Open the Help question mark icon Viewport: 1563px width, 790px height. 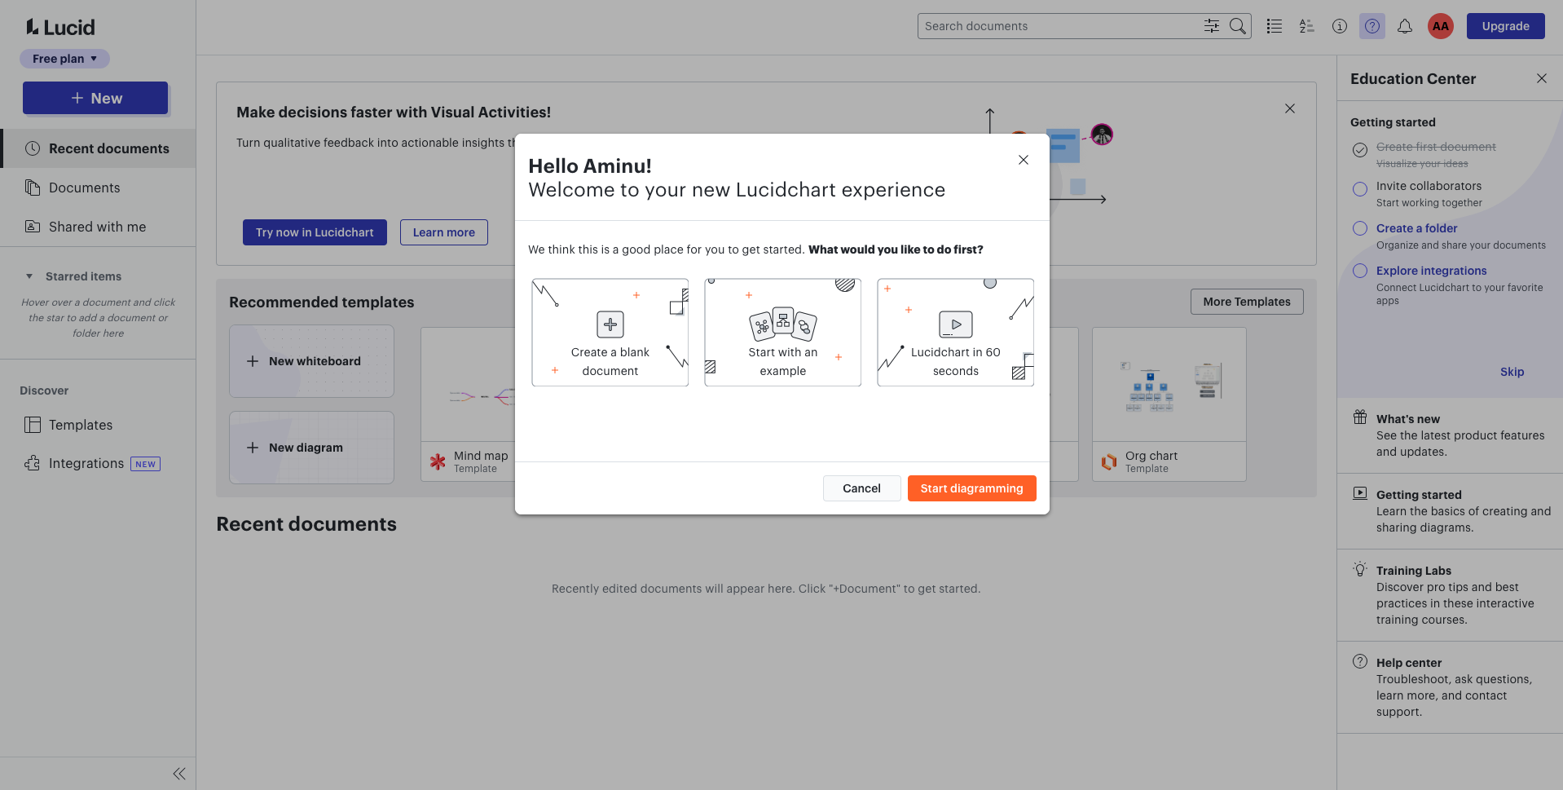click(1371, 26)
